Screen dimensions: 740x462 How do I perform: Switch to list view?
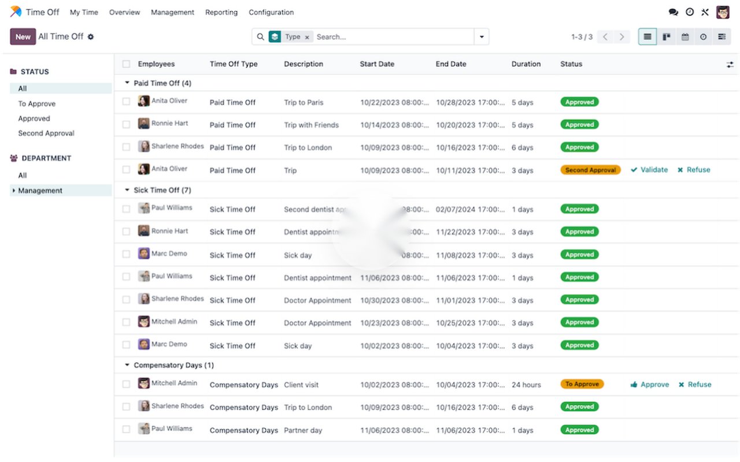coord(647,37)
